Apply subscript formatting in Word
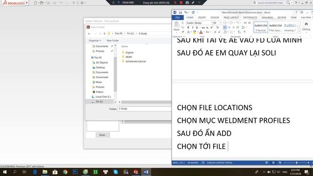This screenshot has width=313, height=176. click(207, 27)
